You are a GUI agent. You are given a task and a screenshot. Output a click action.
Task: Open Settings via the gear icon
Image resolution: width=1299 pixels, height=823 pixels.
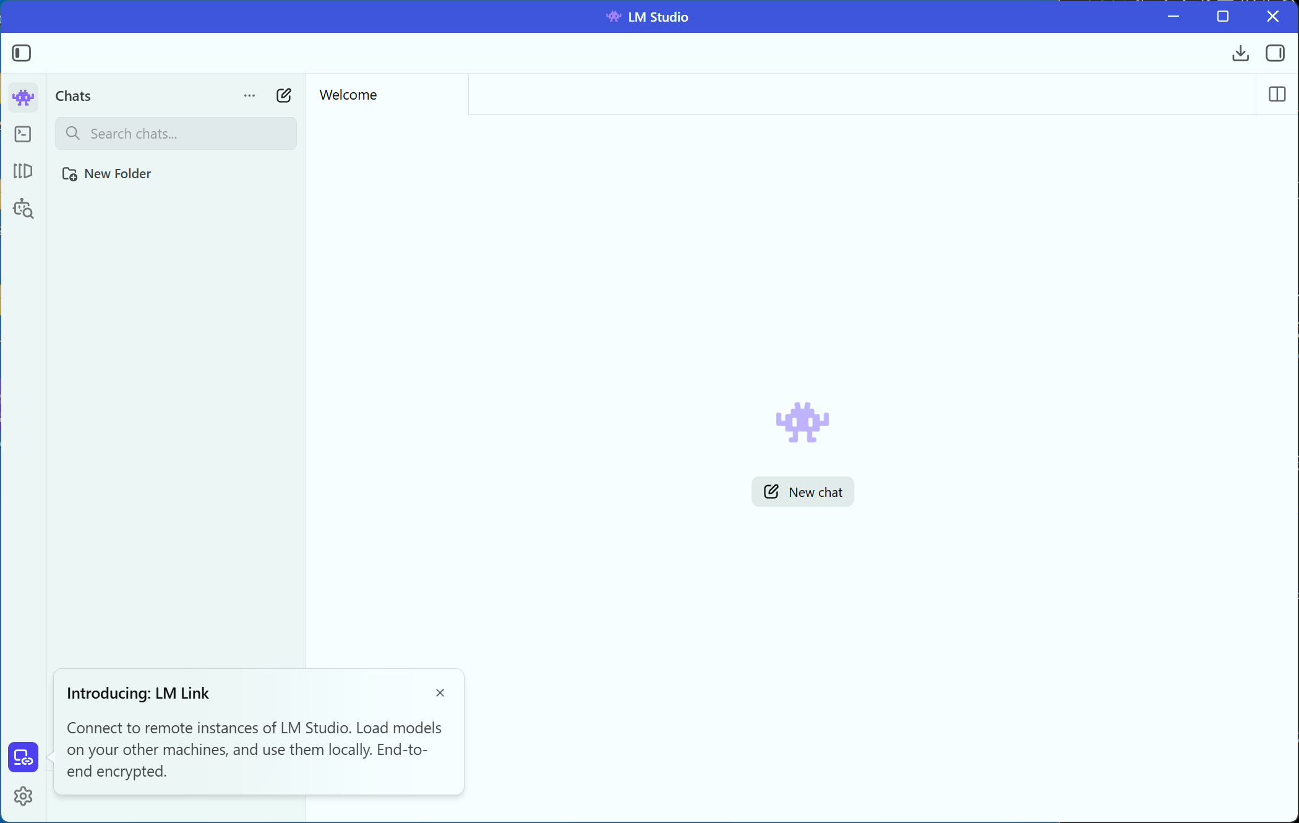tap(23, 796)
